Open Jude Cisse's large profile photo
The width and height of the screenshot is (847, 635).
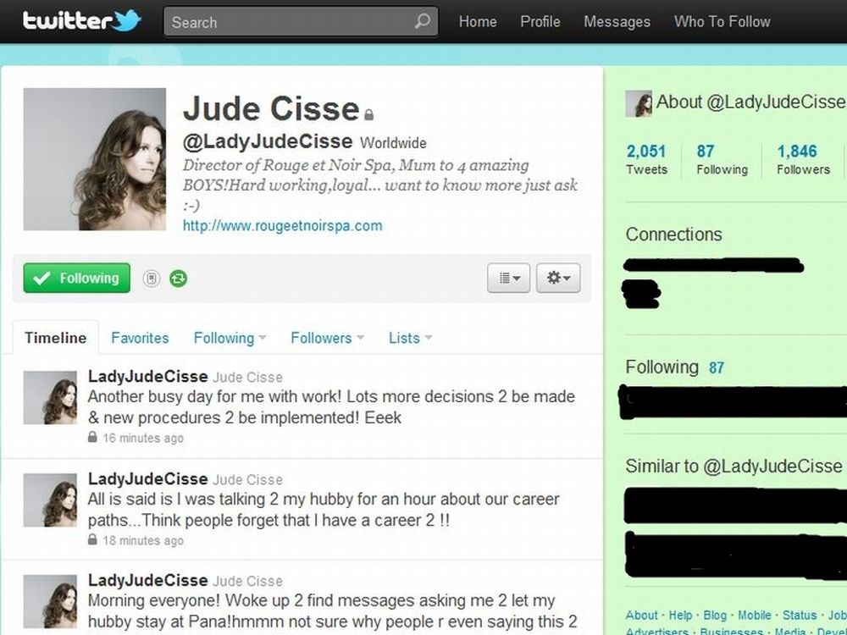(x=95, y=159)
